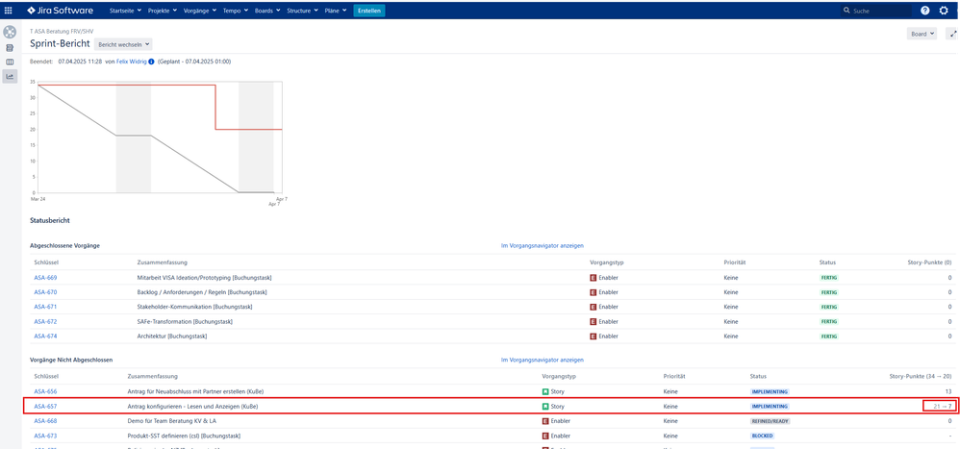Click the Story-Punkte (34 → 20) column header
Viewport: 960px width, 449px height.
click(920, 376)
